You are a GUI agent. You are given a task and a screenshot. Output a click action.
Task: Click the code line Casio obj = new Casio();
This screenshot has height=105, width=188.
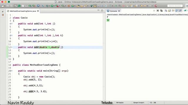(39, 77)
